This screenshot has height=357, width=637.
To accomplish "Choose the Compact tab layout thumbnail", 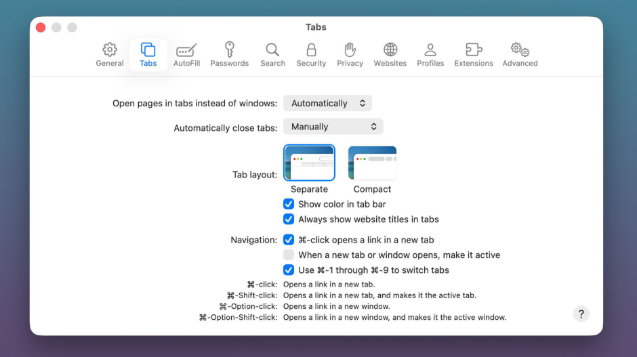I will [372, 163].
